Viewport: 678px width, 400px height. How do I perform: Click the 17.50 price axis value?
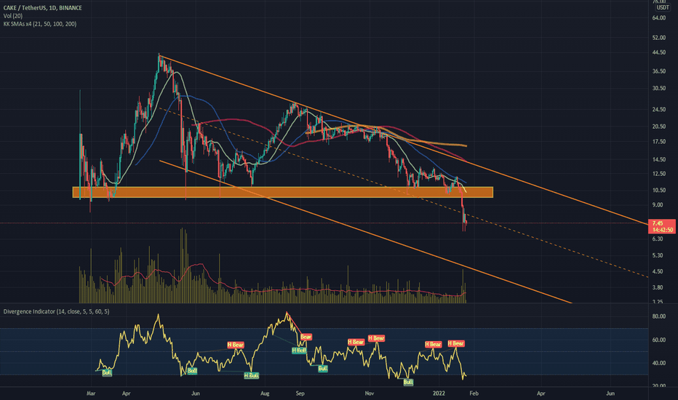[x=659, y=142]
